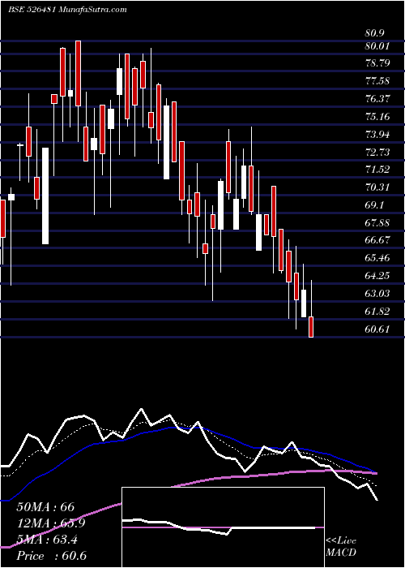Click the Price : 60.6 readout

pos(51,556)
